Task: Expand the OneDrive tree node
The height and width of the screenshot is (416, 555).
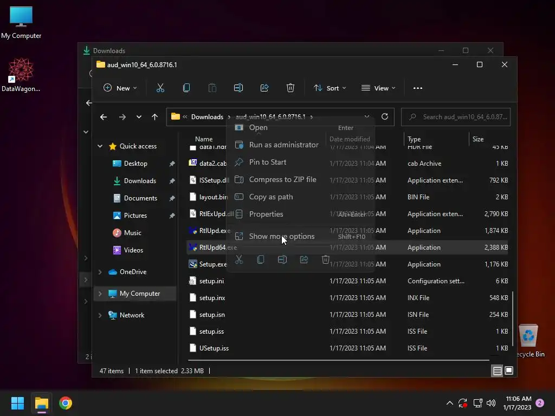Action: click(x=100, y=272)
